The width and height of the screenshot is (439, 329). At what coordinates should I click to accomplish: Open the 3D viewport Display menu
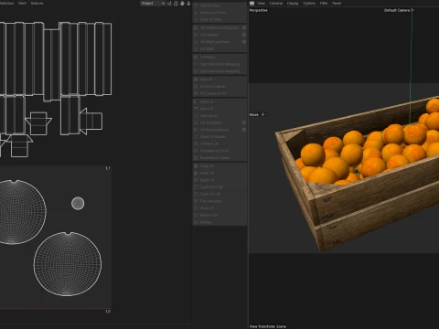coord(293,4)
